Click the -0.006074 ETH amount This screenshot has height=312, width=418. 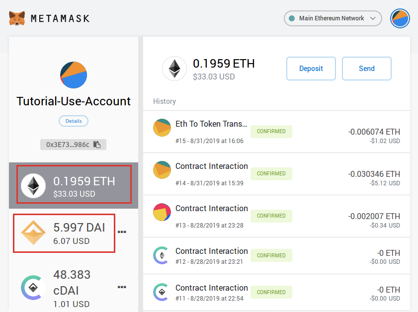(x=374, y=132)
